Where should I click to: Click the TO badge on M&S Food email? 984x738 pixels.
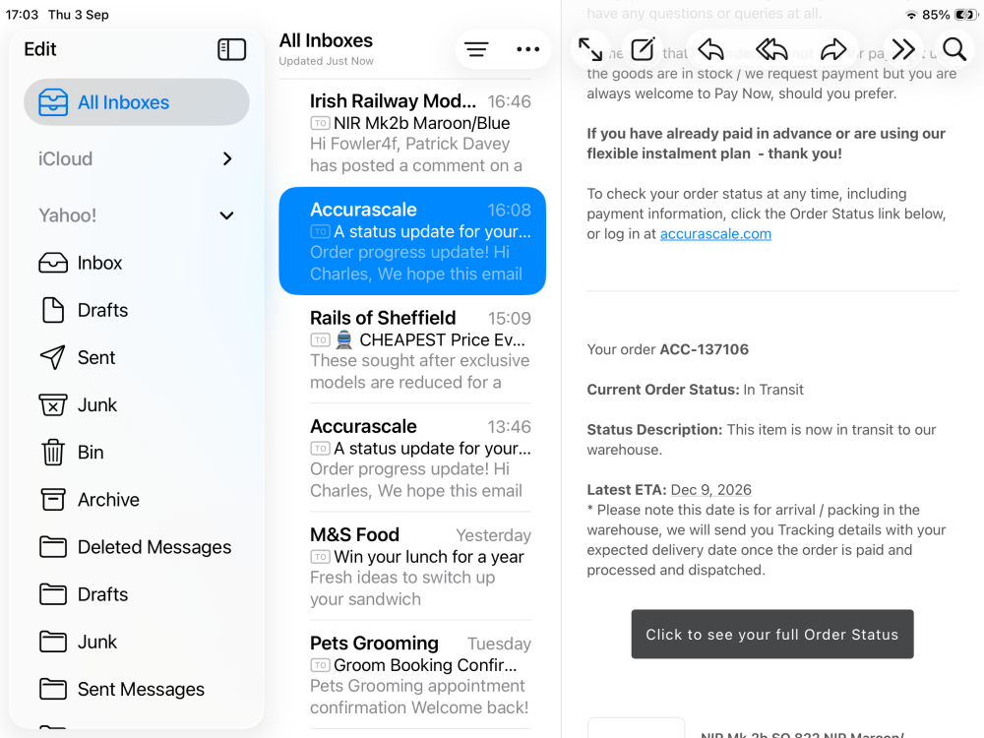[320, 557]
